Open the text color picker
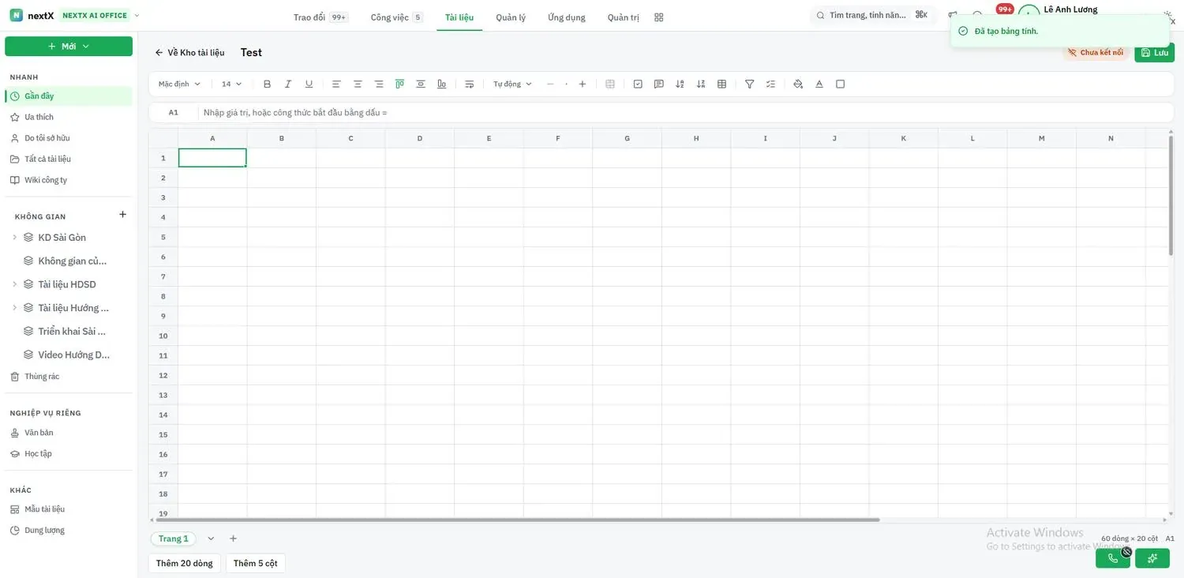This screenshot has width=1184, height=578. (x=819, y=84)
